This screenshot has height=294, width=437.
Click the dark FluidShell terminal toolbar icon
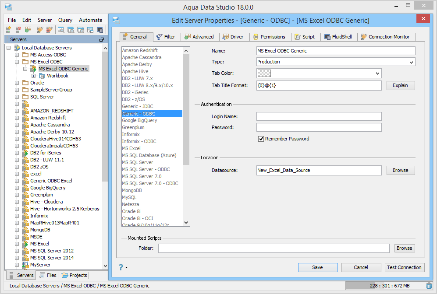(x=100, y=29)
